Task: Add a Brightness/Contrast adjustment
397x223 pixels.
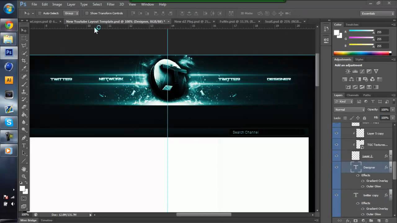Action: click(348, 72)
